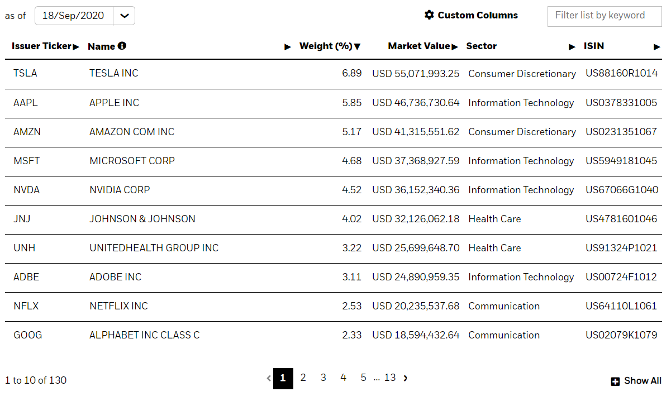Open the as-of date dropdown chevron
The width and height of the screenshot is (671, 401).
pyautogui.click(x=124, y=16)
